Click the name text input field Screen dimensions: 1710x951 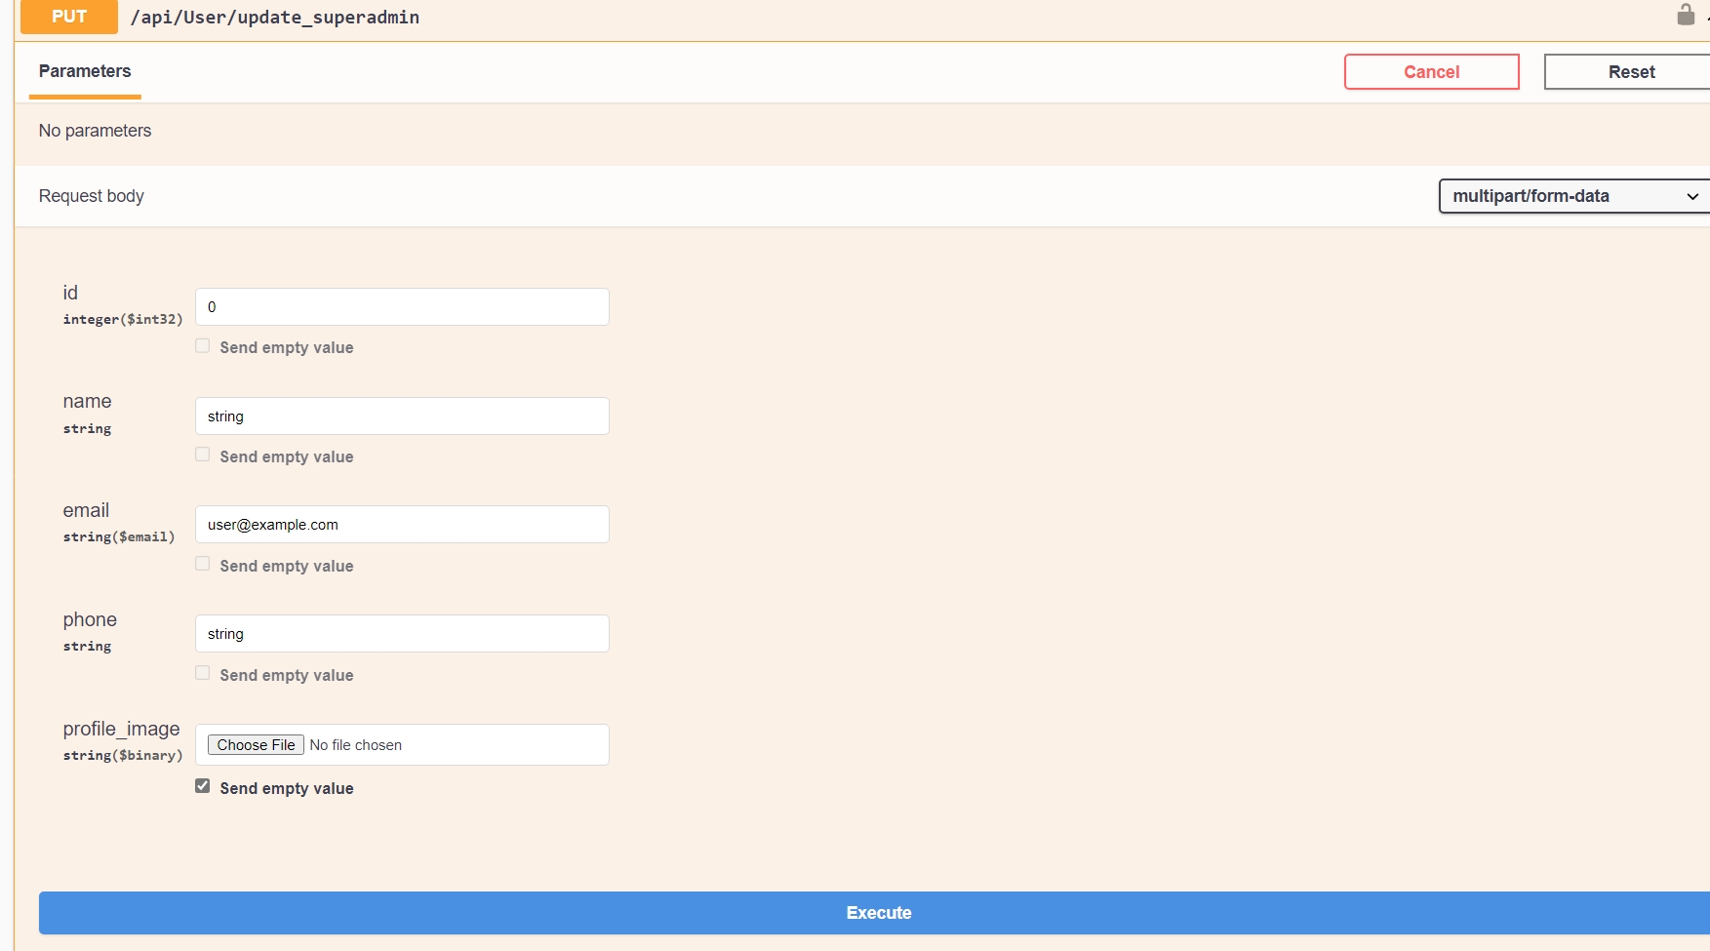click(402, 416)
